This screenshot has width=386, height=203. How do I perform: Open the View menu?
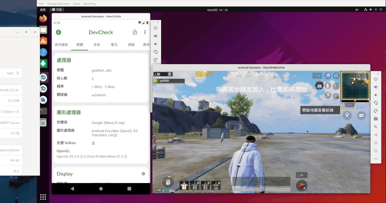pos(77,4)
